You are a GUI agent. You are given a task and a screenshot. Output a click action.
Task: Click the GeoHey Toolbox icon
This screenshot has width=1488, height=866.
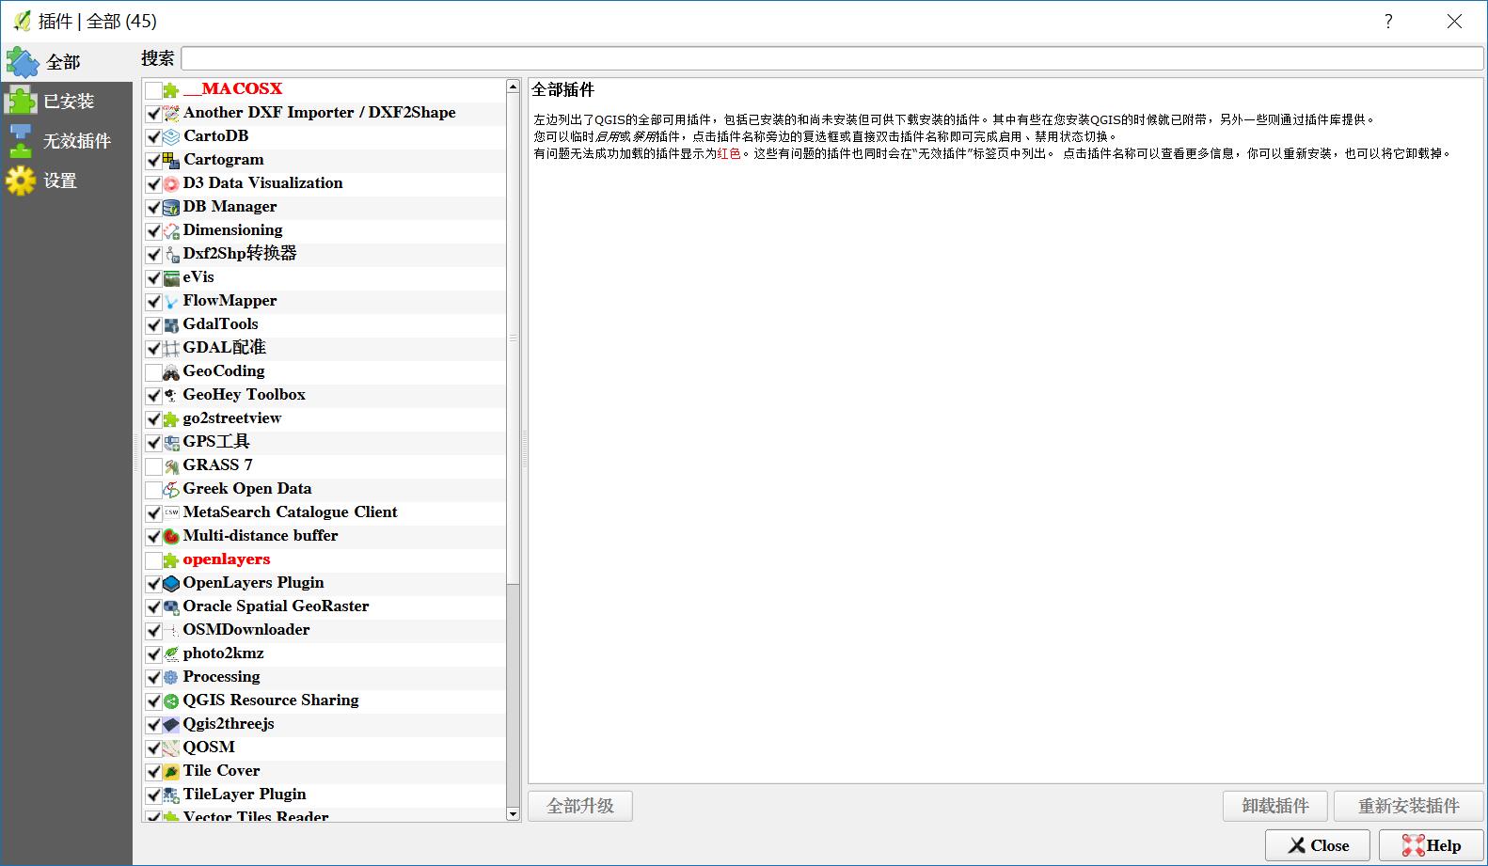(x=171, y=396)
